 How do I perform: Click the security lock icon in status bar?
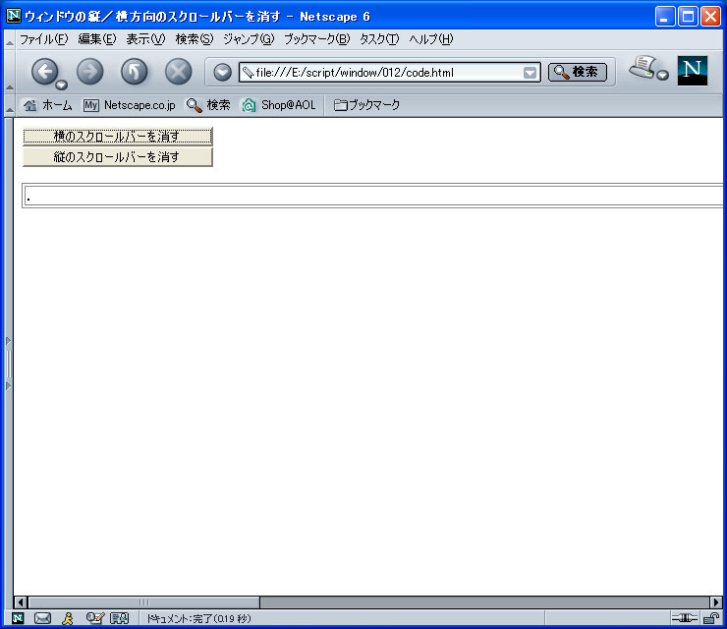(710, 618)
